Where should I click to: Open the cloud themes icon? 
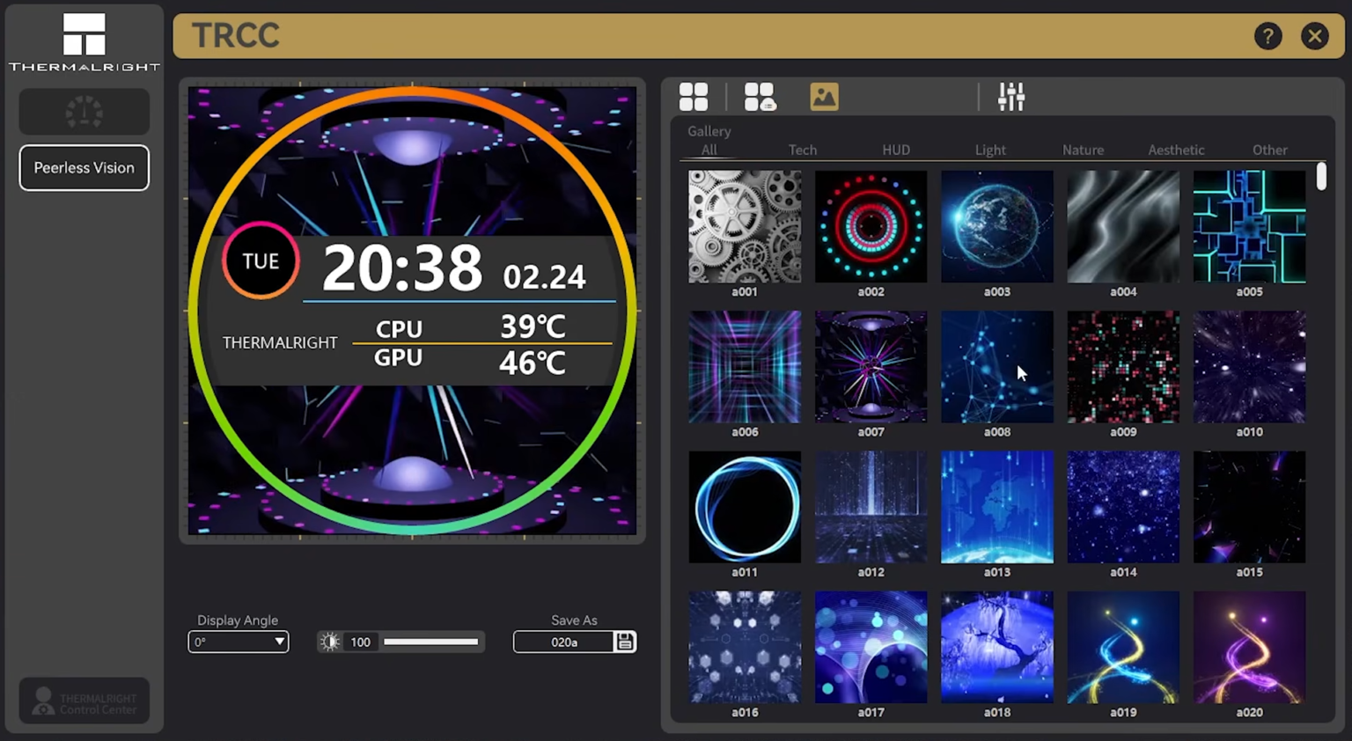[759, 96]
